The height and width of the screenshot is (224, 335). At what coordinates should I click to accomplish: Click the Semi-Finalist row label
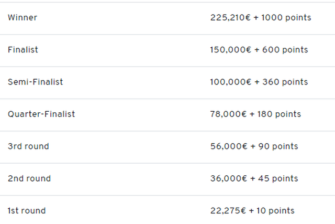[35, 82]
